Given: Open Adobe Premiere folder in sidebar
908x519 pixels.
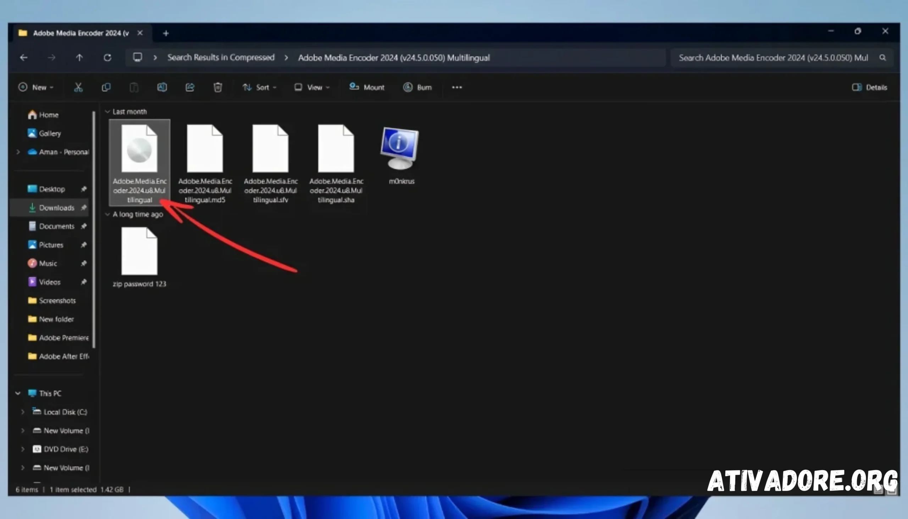Looking at the screenshot, I should 58,338.
